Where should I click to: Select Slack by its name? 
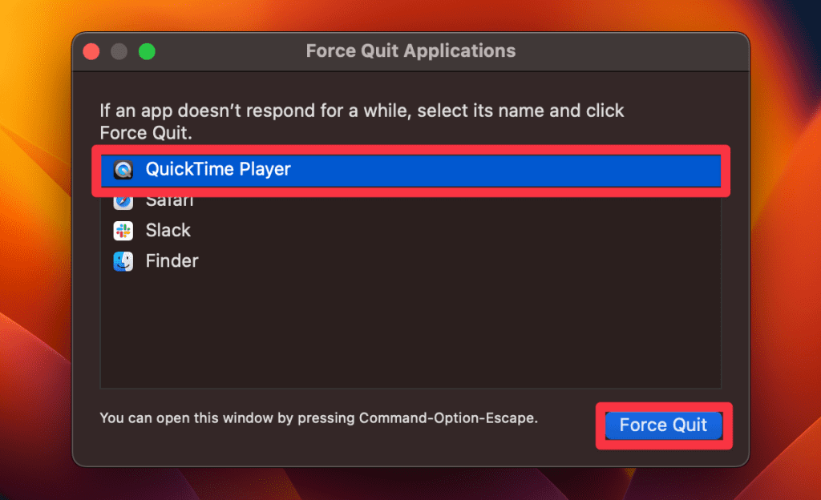(168, 231)
